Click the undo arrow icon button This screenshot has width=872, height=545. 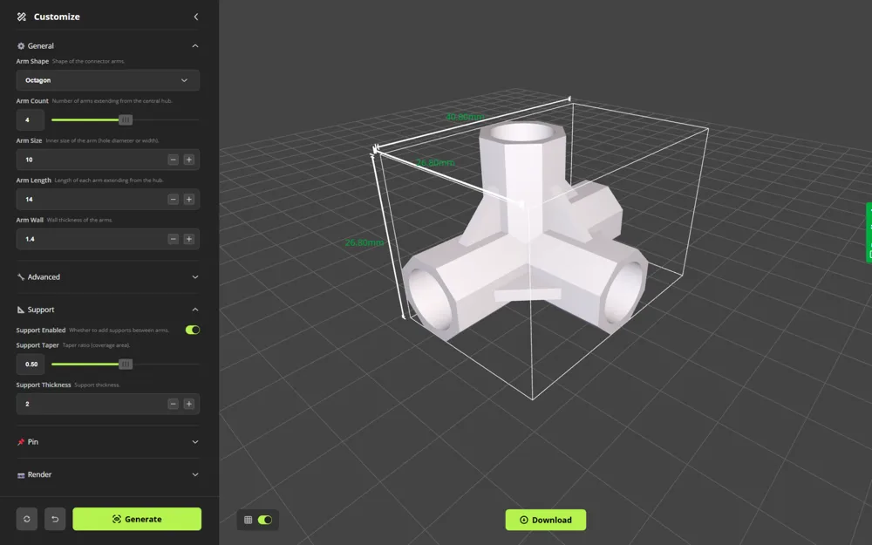point(55,519)
